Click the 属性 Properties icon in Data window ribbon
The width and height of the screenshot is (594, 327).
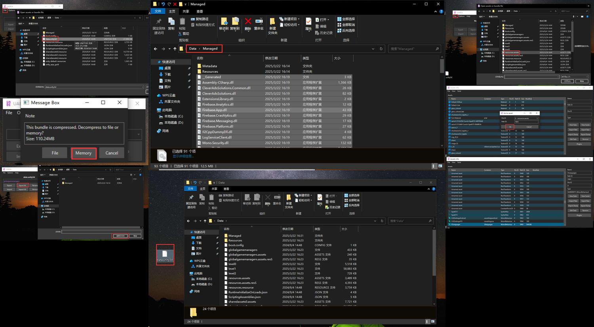pos(320,199)
